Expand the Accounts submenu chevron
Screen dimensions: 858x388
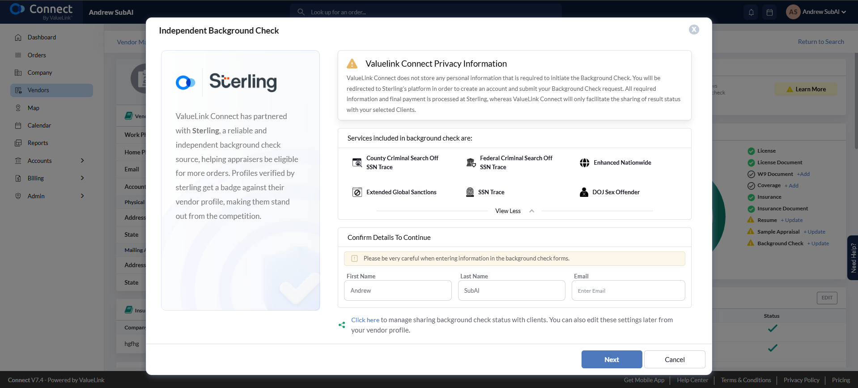point(82,161)
